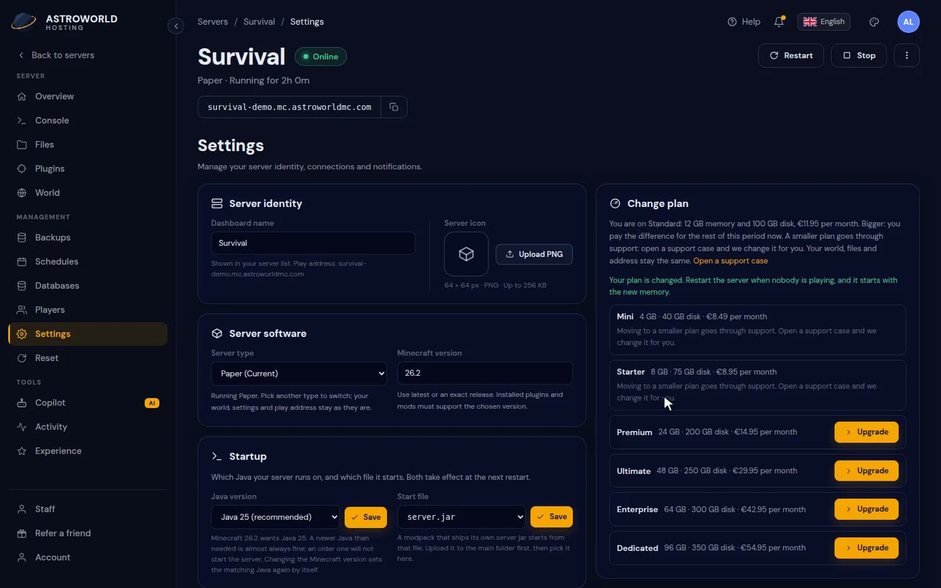
Task: Upgrade to the Enterprise plan
Action: click(x=866, y=509)
